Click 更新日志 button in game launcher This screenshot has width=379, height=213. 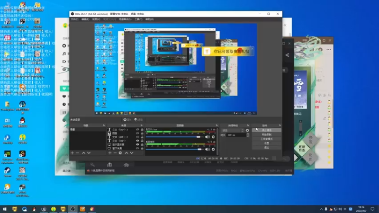(x=302, y=149)
